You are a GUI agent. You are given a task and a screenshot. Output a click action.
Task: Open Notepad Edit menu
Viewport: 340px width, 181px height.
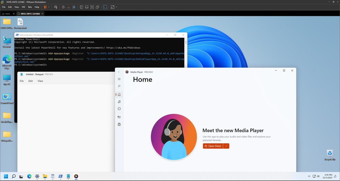pyautogui.click(x=31, y=81)
